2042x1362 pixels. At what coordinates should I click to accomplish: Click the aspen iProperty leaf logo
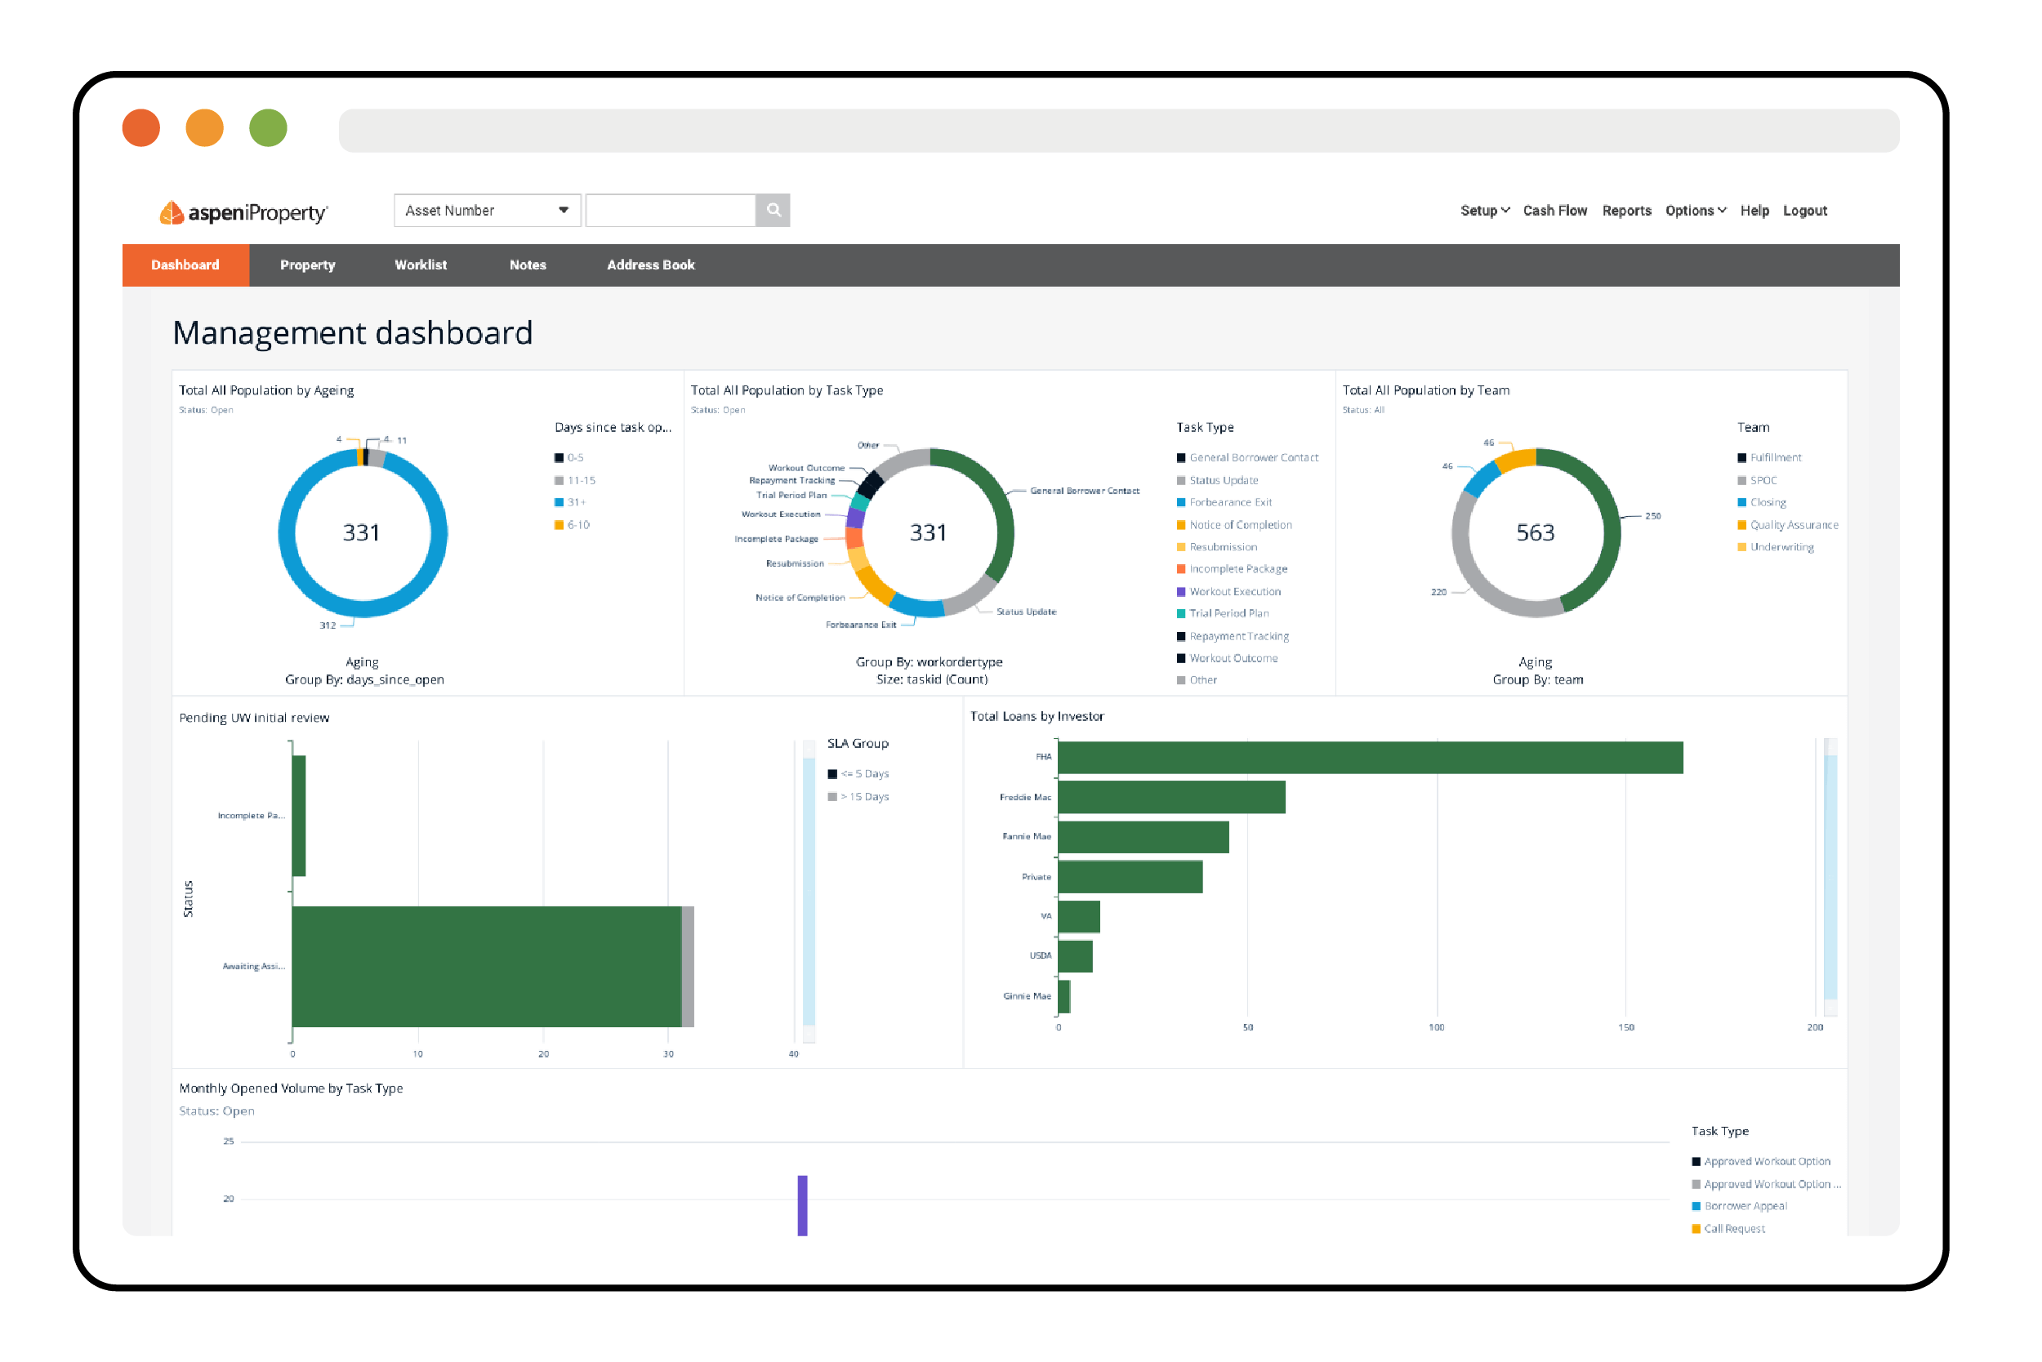point(171,211)
